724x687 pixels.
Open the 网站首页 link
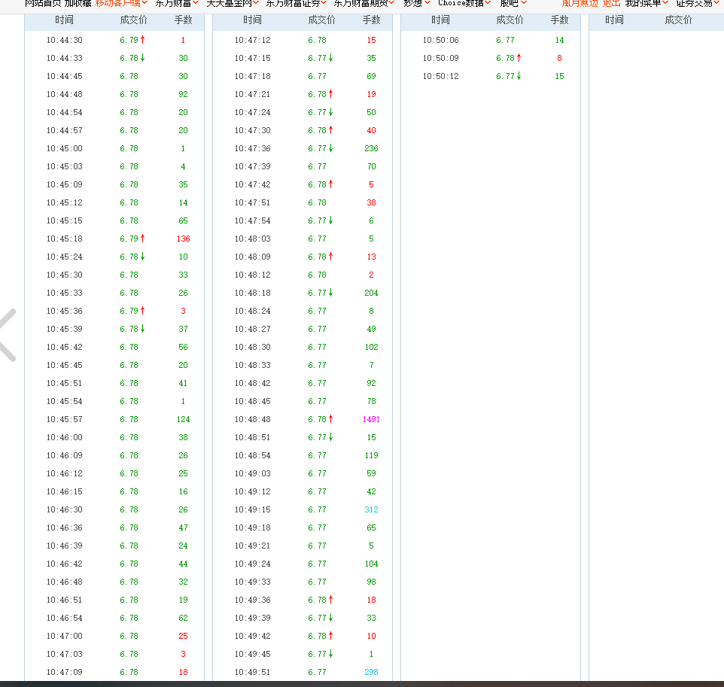coord(43,3)
